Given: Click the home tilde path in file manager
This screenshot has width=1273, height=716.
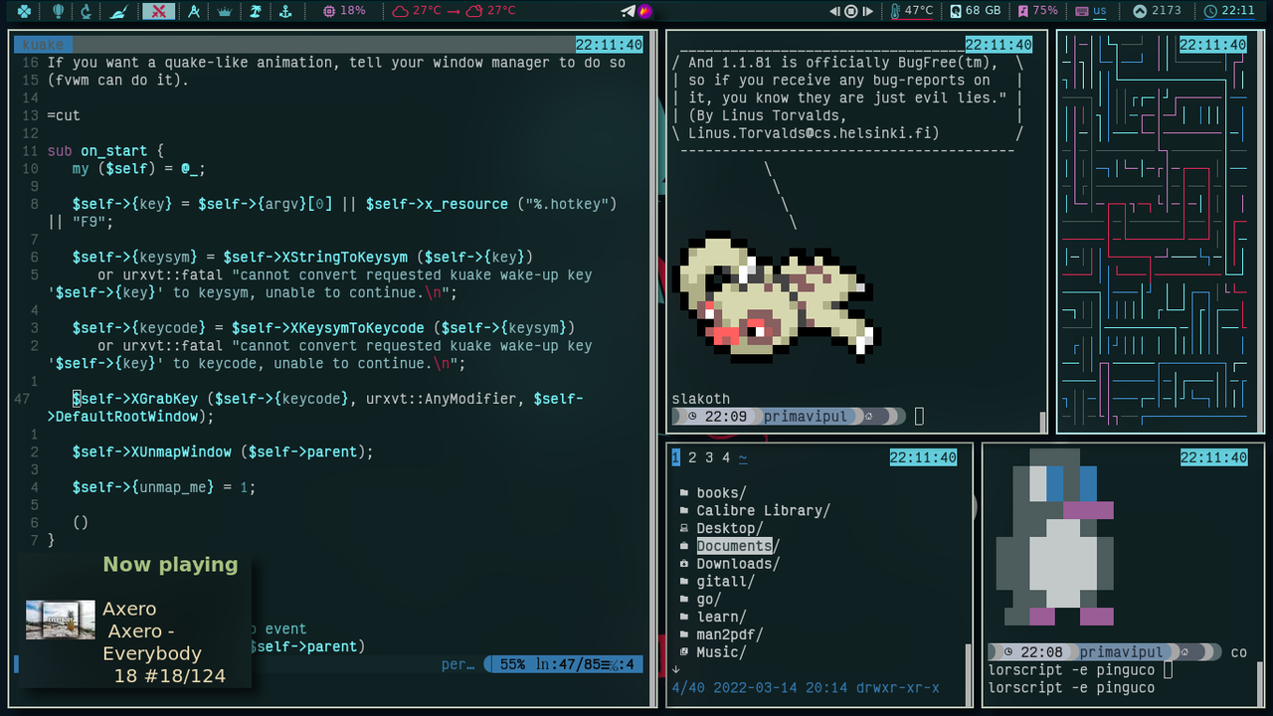Looking at the screenshot, I should [743, 457].
